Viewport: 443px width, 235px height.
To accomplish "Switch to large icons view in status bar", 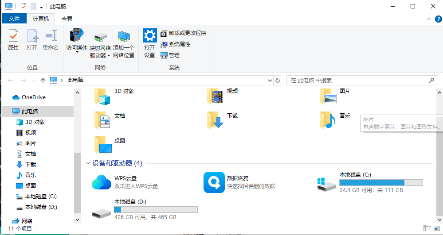I will pyautogui.click(x=436, y=228).
